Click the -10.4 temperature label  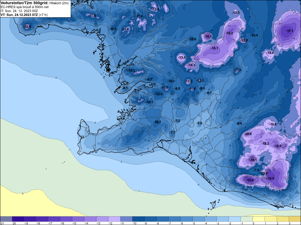pyautogui.click(x=254, y=35)
